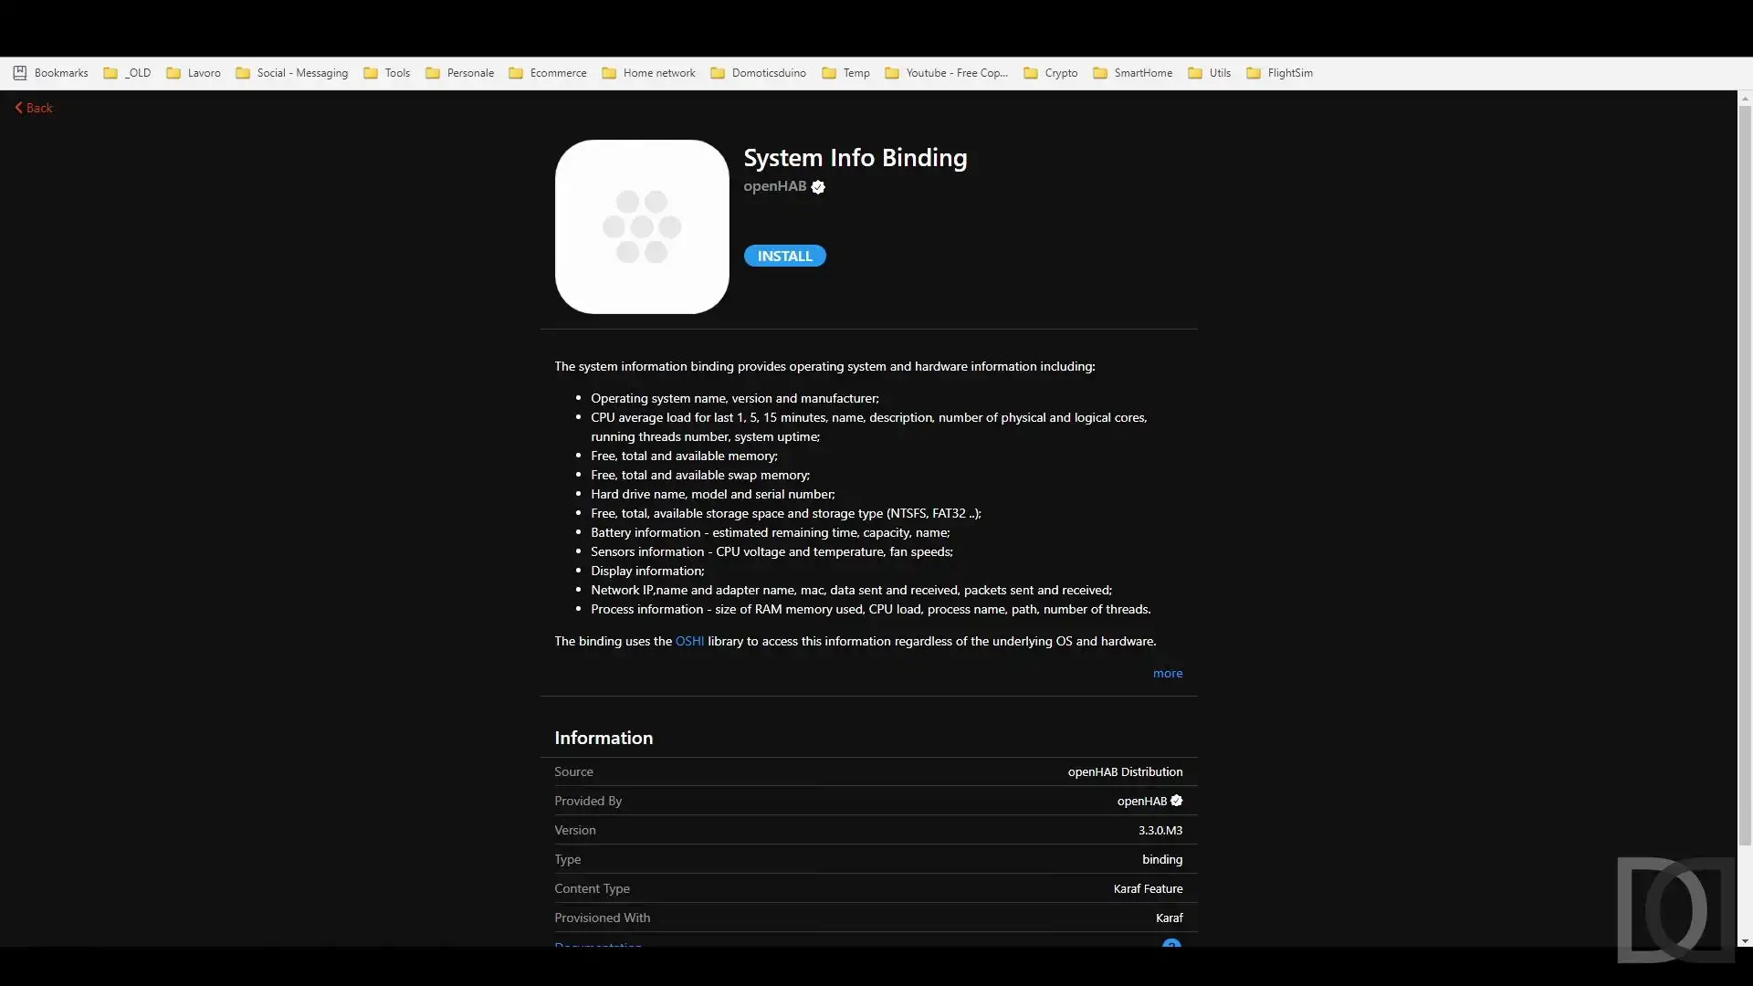Open the Bookmarks manager icon

20,73
